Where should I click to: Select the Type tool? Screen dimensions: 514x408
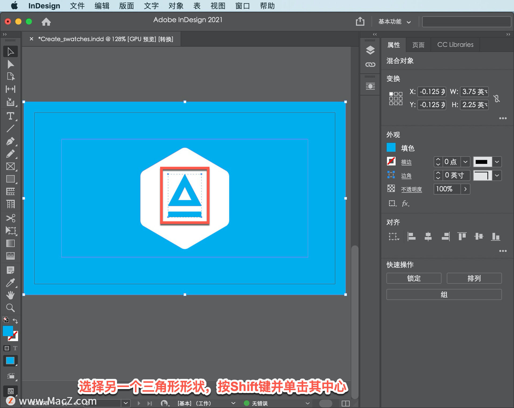(10, 116)
